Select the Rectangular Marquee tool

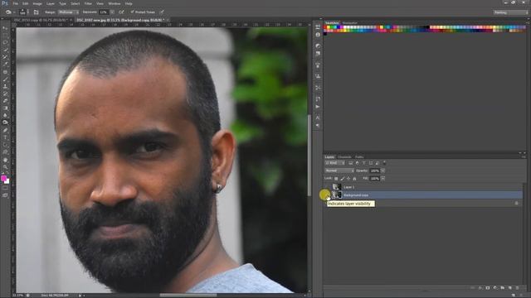tap(5, 35)
